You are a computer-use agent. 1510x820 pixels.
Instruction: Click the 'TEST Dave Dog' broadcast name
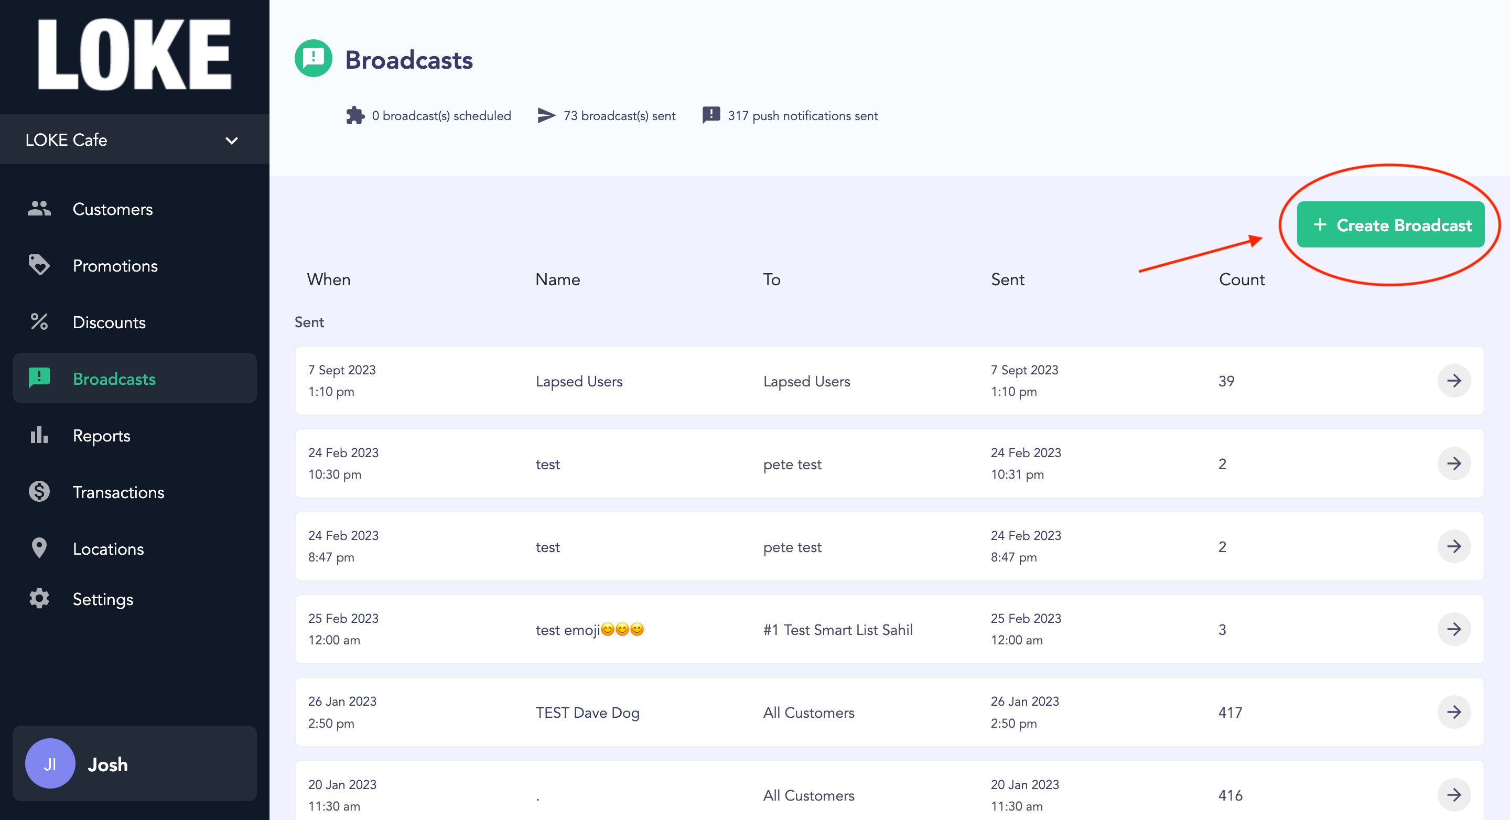click(x=587, y=713)
